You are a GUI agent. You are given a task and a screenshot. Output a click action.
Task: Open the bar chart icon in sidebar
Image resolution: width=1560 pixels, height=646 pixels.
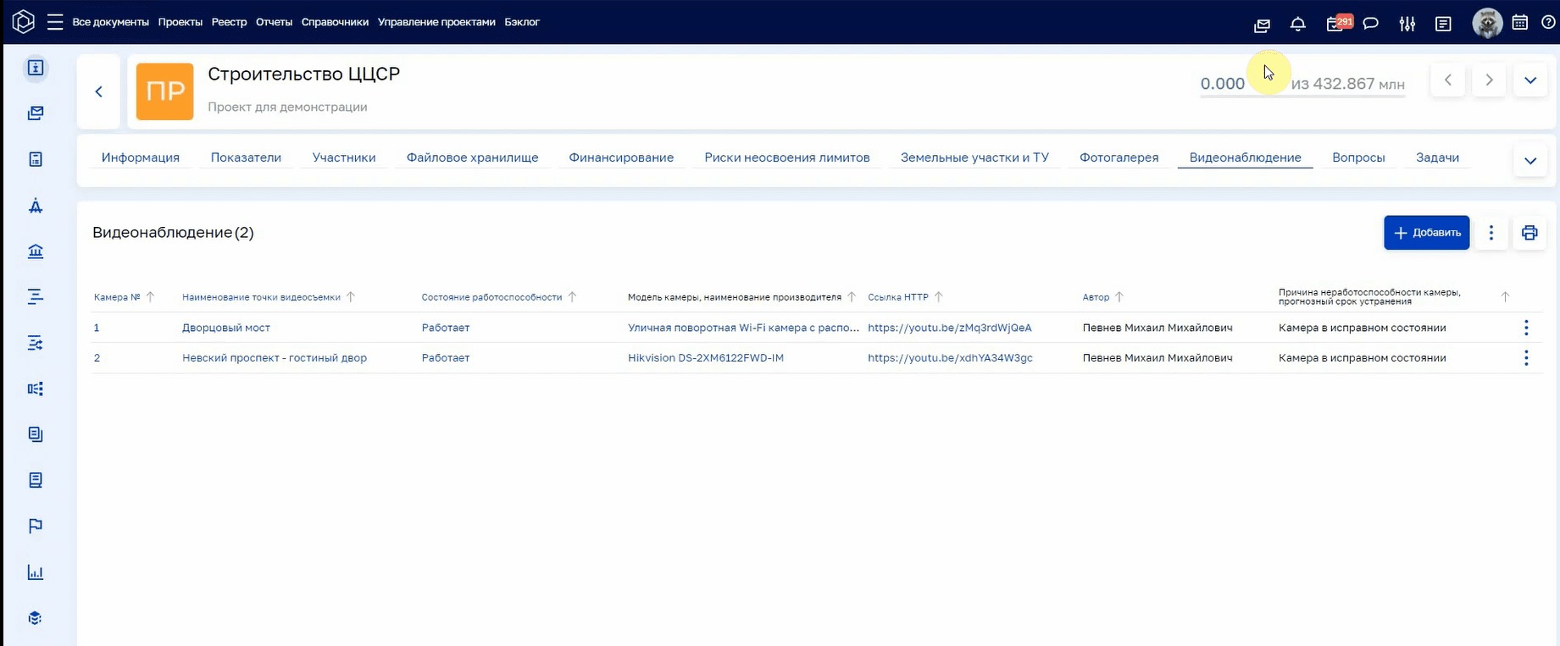[x=35, y=572]
